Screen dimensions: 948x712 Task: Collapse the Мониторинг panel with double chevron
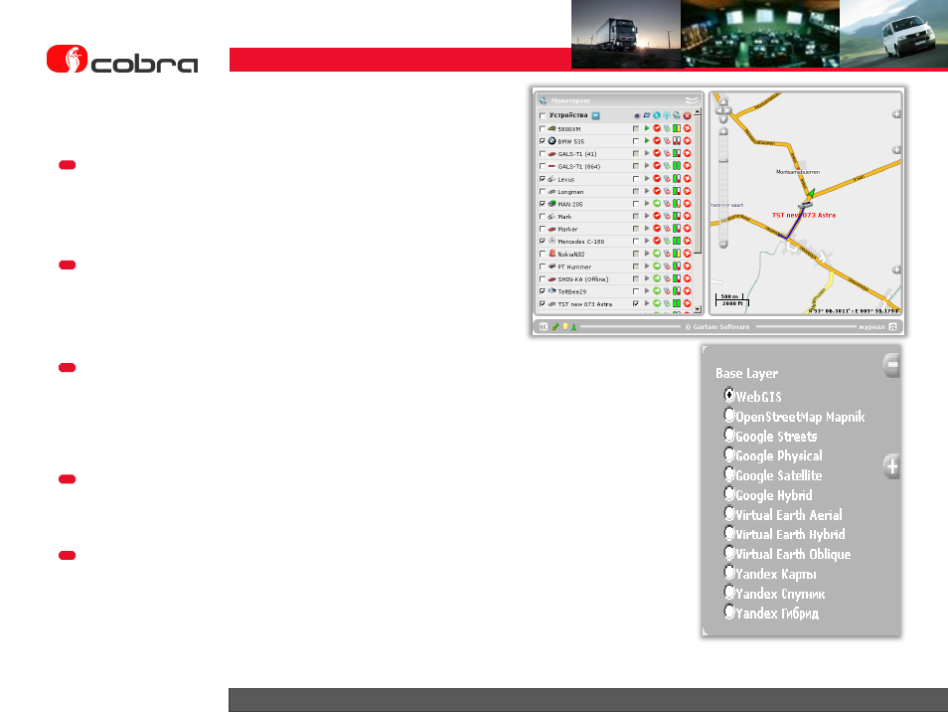(x=692, y=100)
